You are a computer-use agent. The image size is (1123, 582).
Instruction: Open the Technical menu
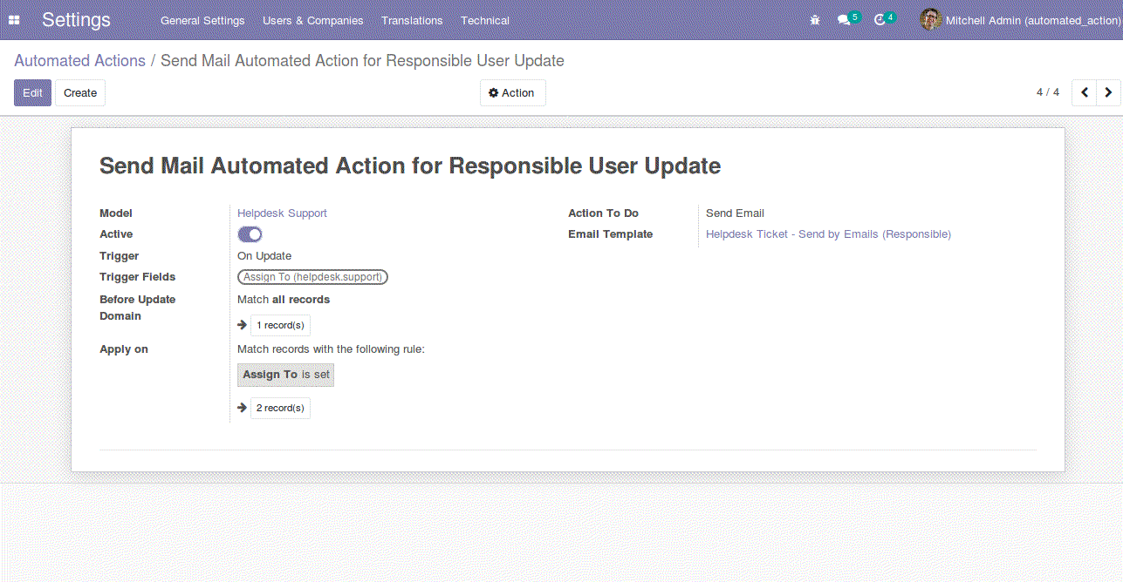click(x=485, y=20)
